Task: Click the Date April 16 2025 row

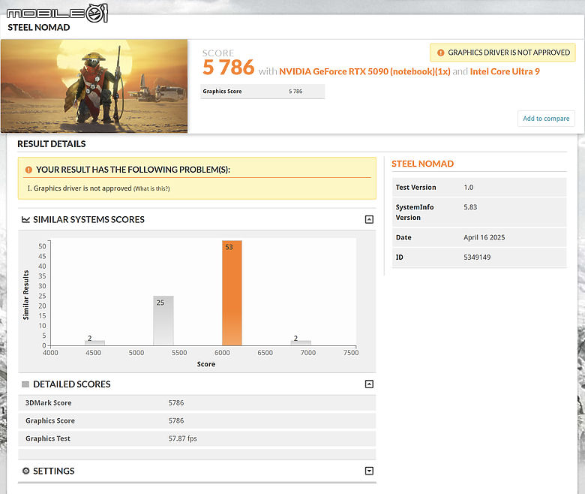Action: click(479, 237)
